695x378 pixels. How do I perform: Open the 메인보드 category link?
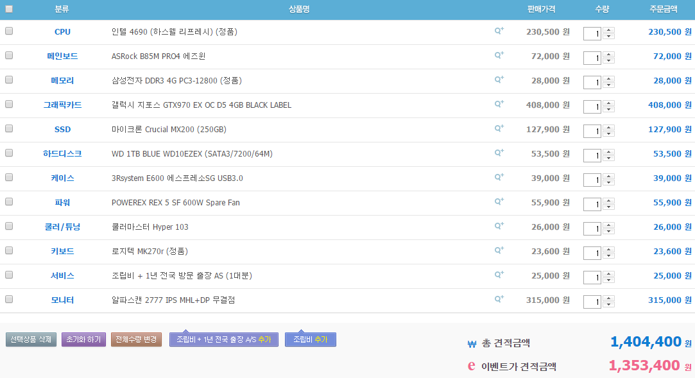click(x=62, y=56)
